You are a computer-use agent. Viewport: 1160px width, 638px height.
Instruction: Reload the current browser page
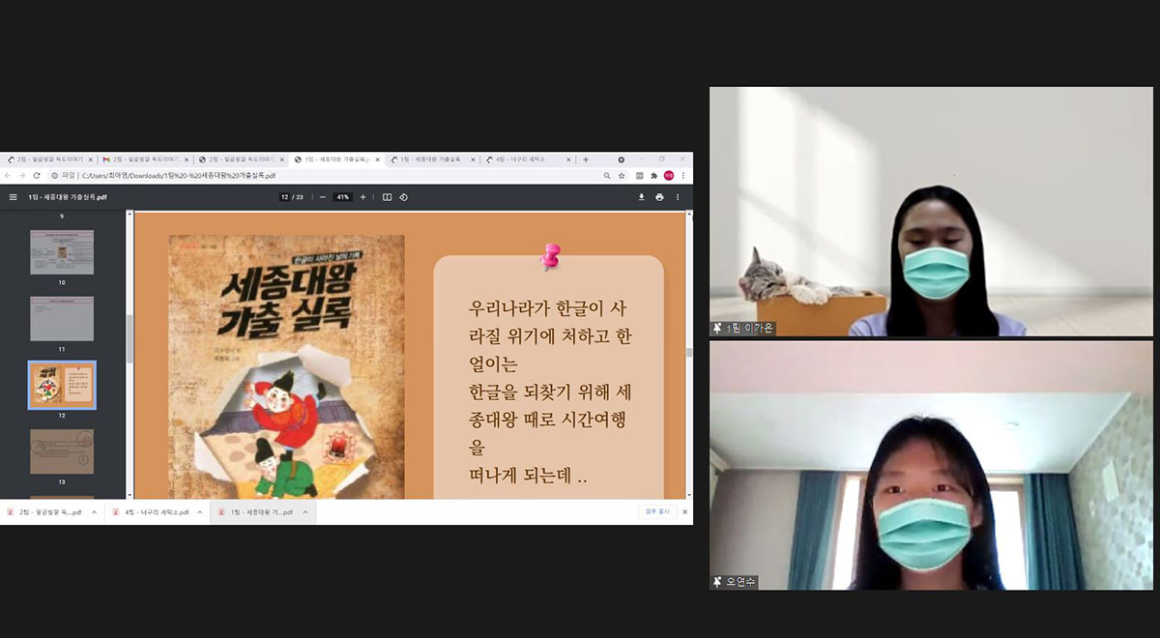37,176
